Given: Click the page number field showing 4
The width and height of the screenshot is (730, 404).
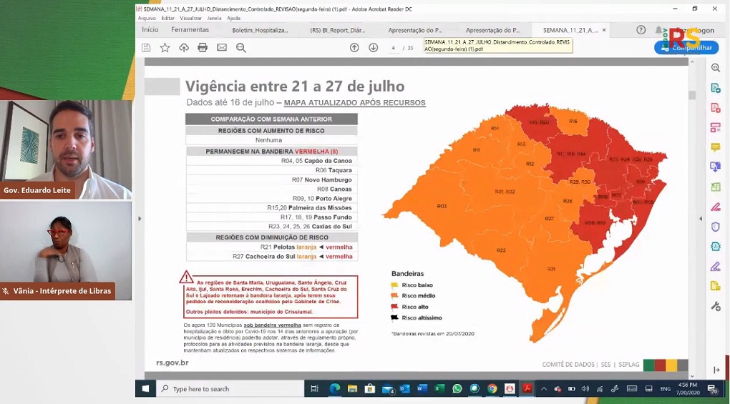Looking at the screenshot, I should 394,48.
